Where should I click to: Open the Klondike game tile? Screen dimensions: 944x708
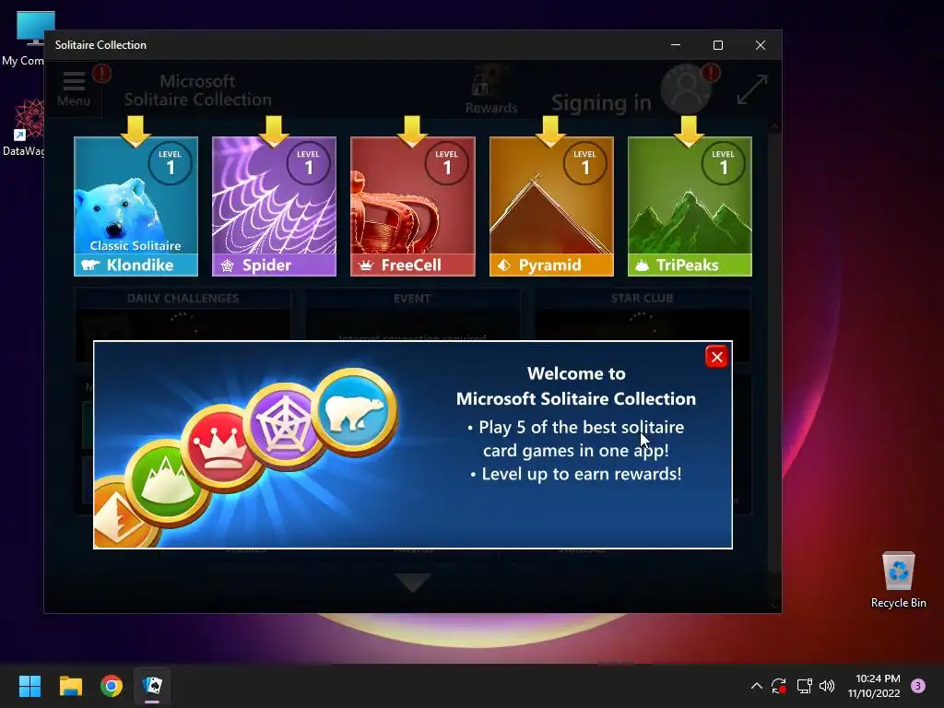click(x=136, y=206)
